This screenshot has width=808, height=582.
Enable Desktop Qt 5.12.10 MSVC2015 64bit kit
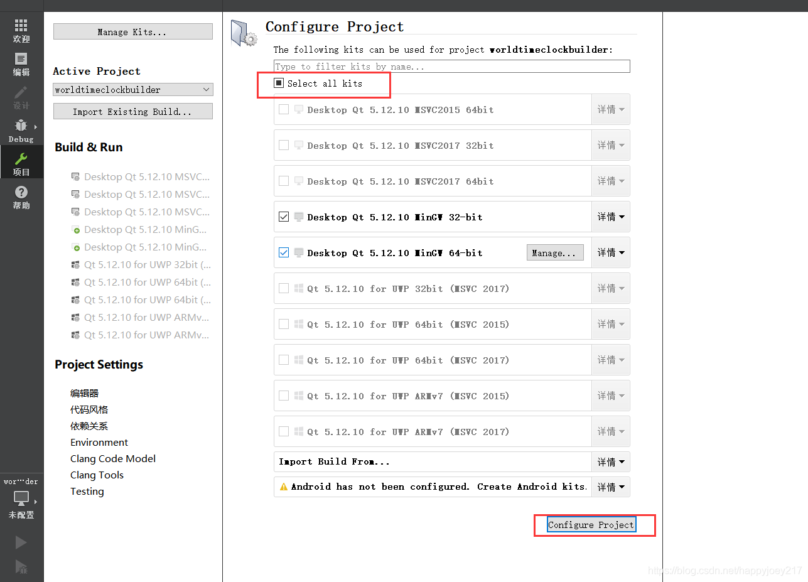[x=284, y=109]
